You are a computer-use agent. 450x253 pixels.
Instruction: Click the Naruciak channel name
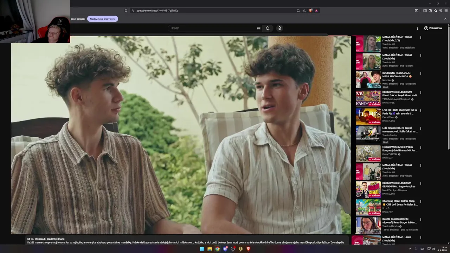click(x=387, y=80)
